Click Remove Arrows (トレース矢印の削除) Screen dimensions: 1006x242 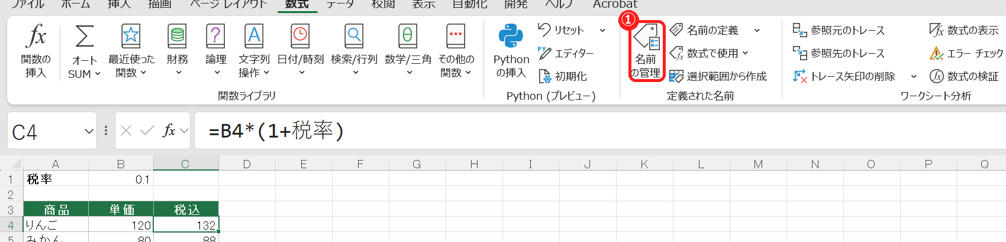click(x=844, y=76)
